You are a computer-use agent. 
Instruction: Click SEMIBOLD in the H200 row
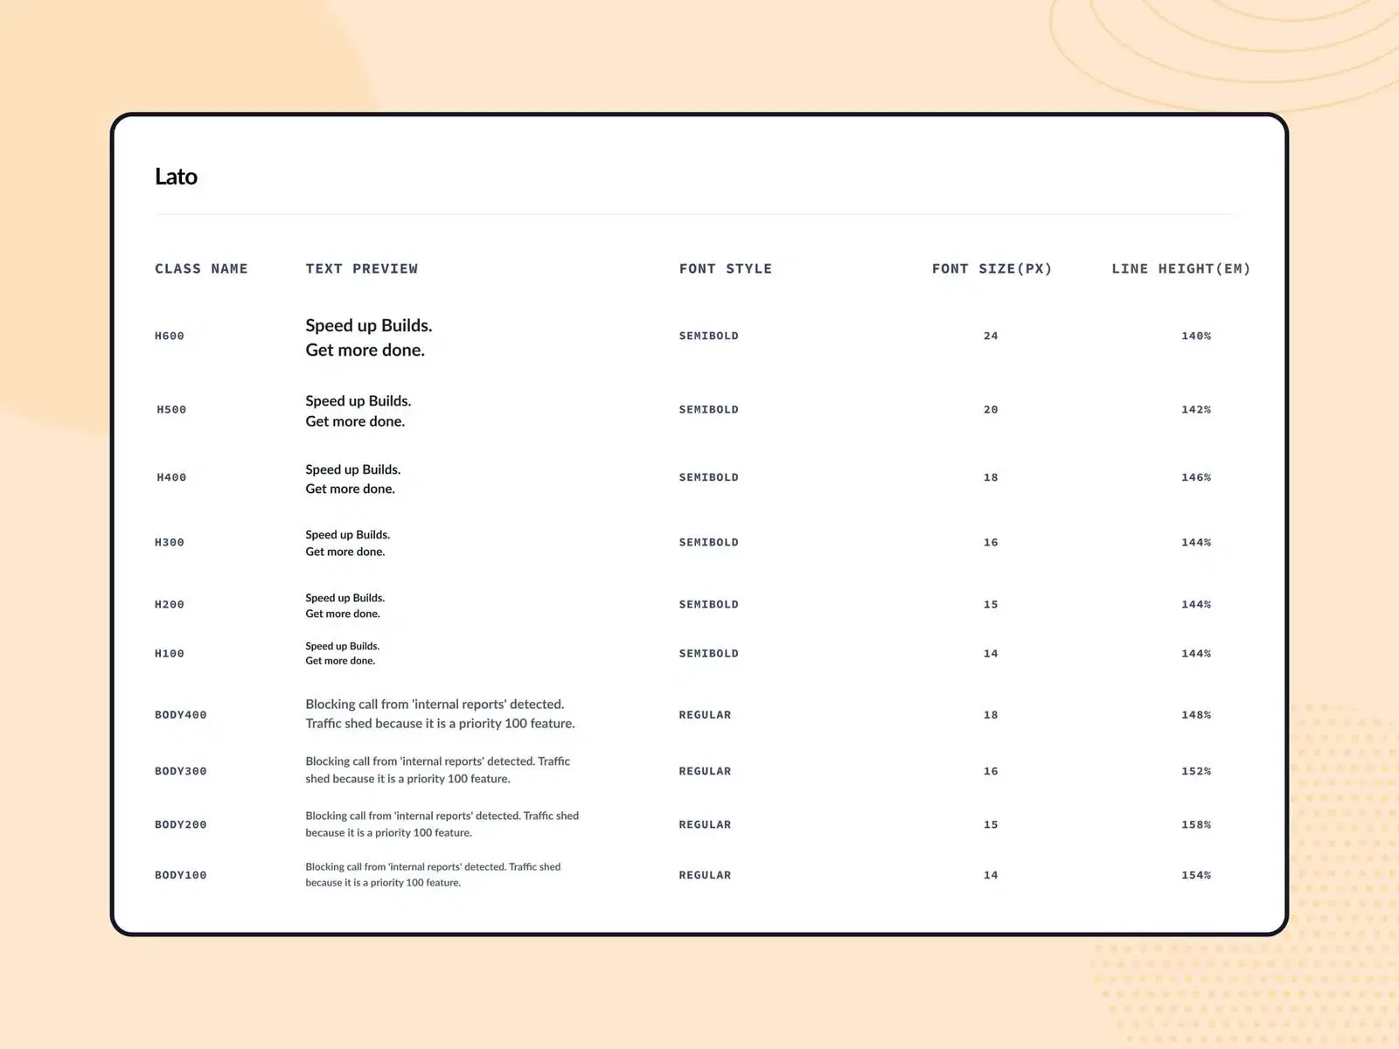(x=709, y=604)
